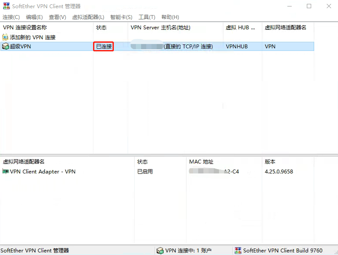Select 添加新的 VPN 连接 entry
Screen dimensions: 338x255
pyautogui.click(x=33, y=38)
